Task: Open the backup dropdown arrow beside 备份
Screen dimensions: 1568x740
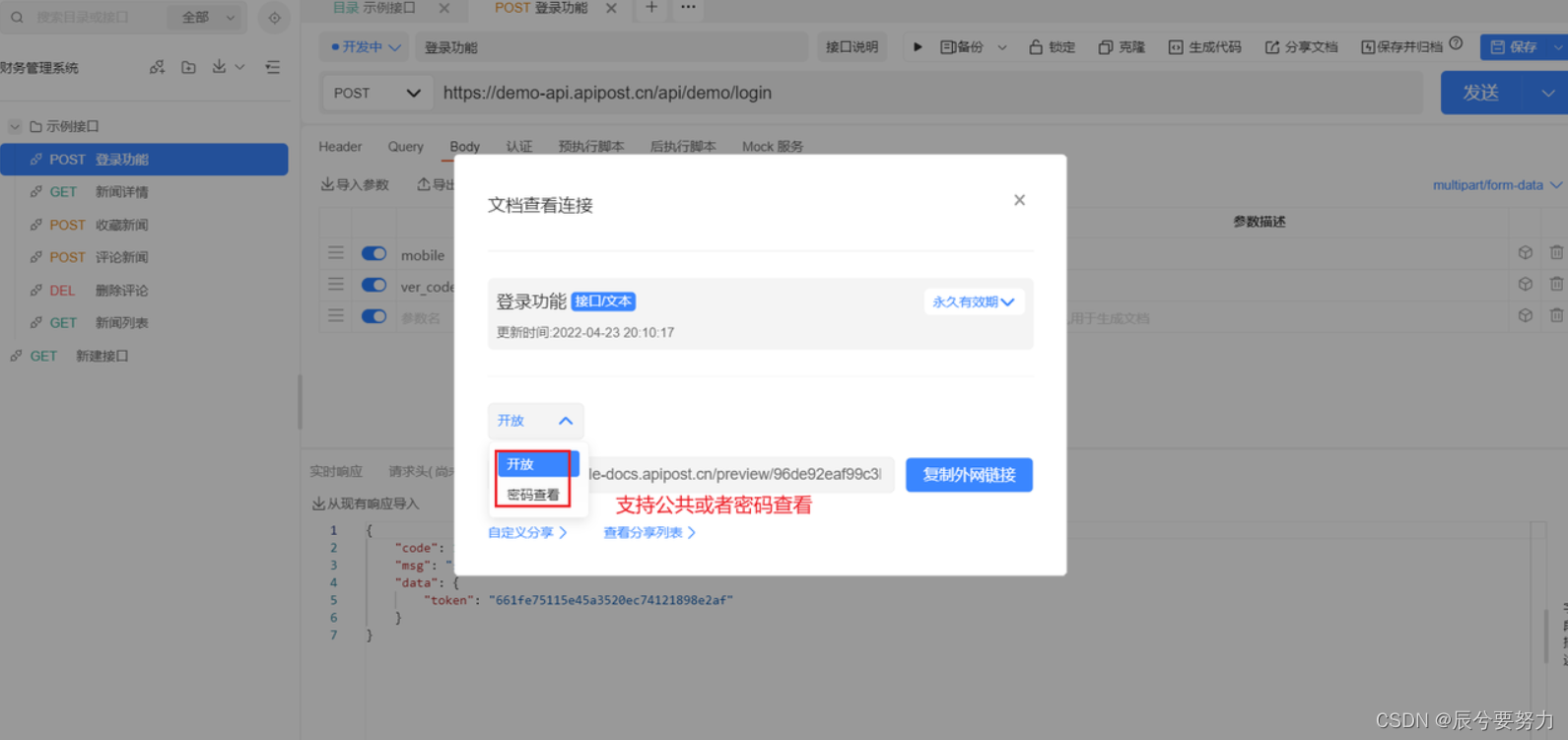Action: pyautogui.click(x=1002, y=46)
